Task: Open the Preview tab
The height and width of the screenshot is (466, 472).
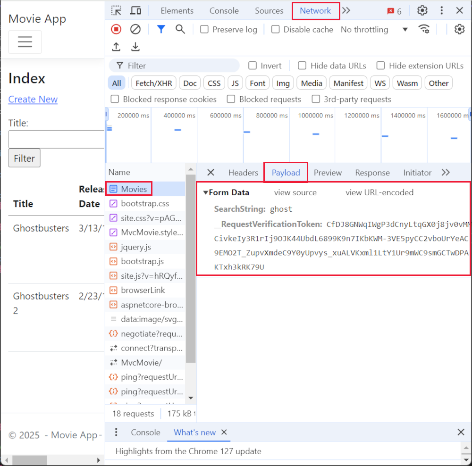Action: click(328, 173)
